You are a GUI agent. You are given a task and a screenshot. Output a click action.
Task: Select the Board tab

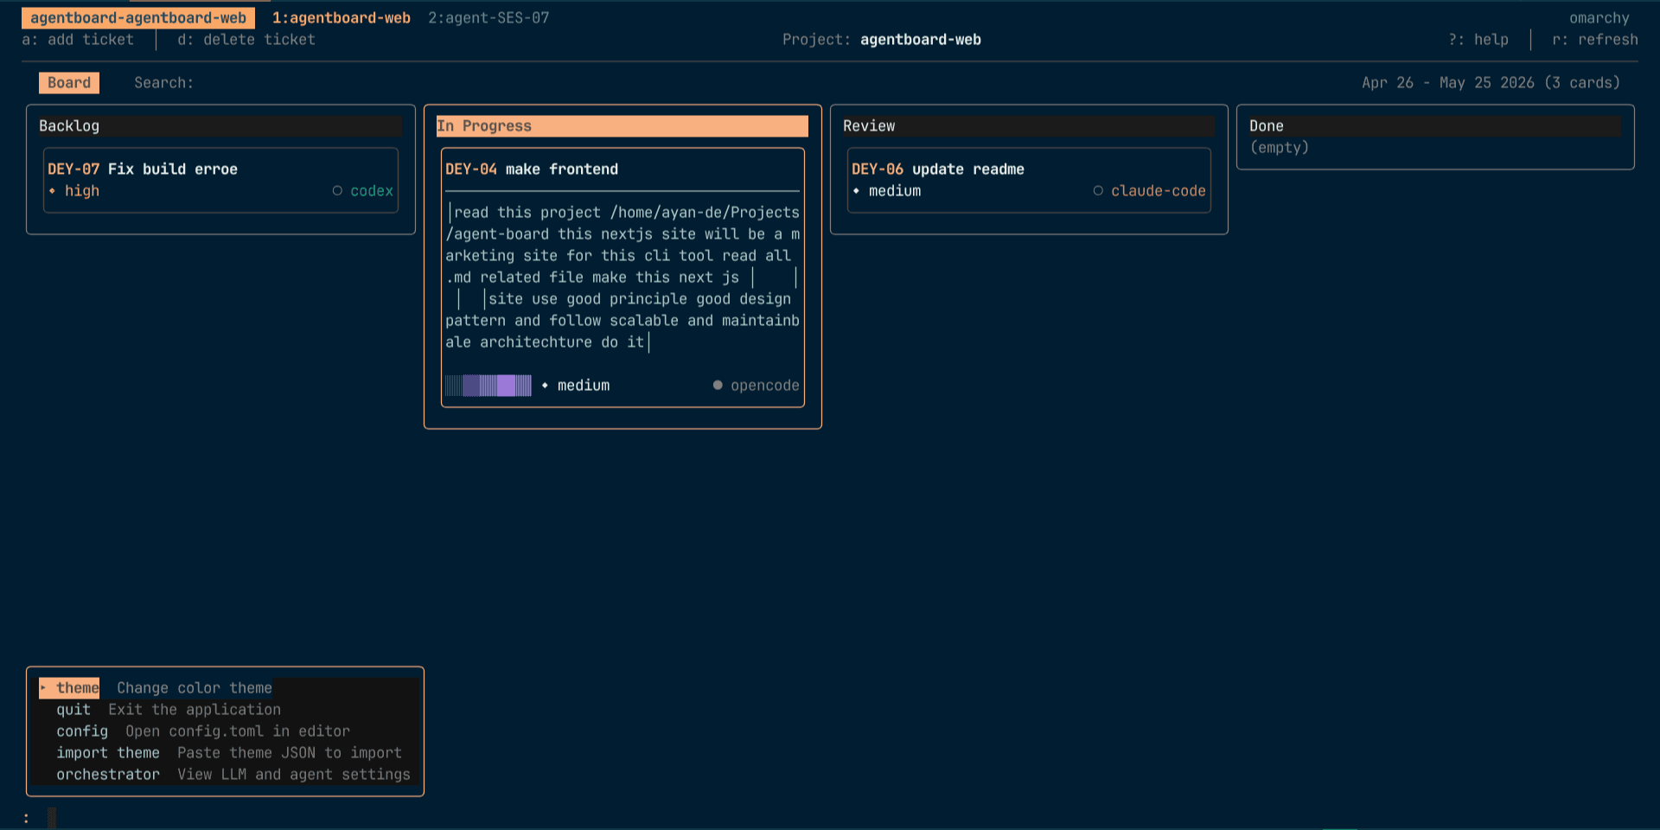pyautogui.click(x=68, y=82)
